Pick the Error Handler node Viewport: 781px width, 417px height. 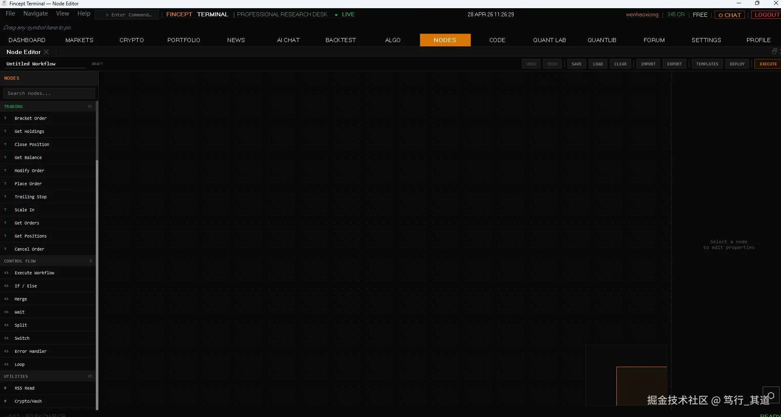coord(48,351)
